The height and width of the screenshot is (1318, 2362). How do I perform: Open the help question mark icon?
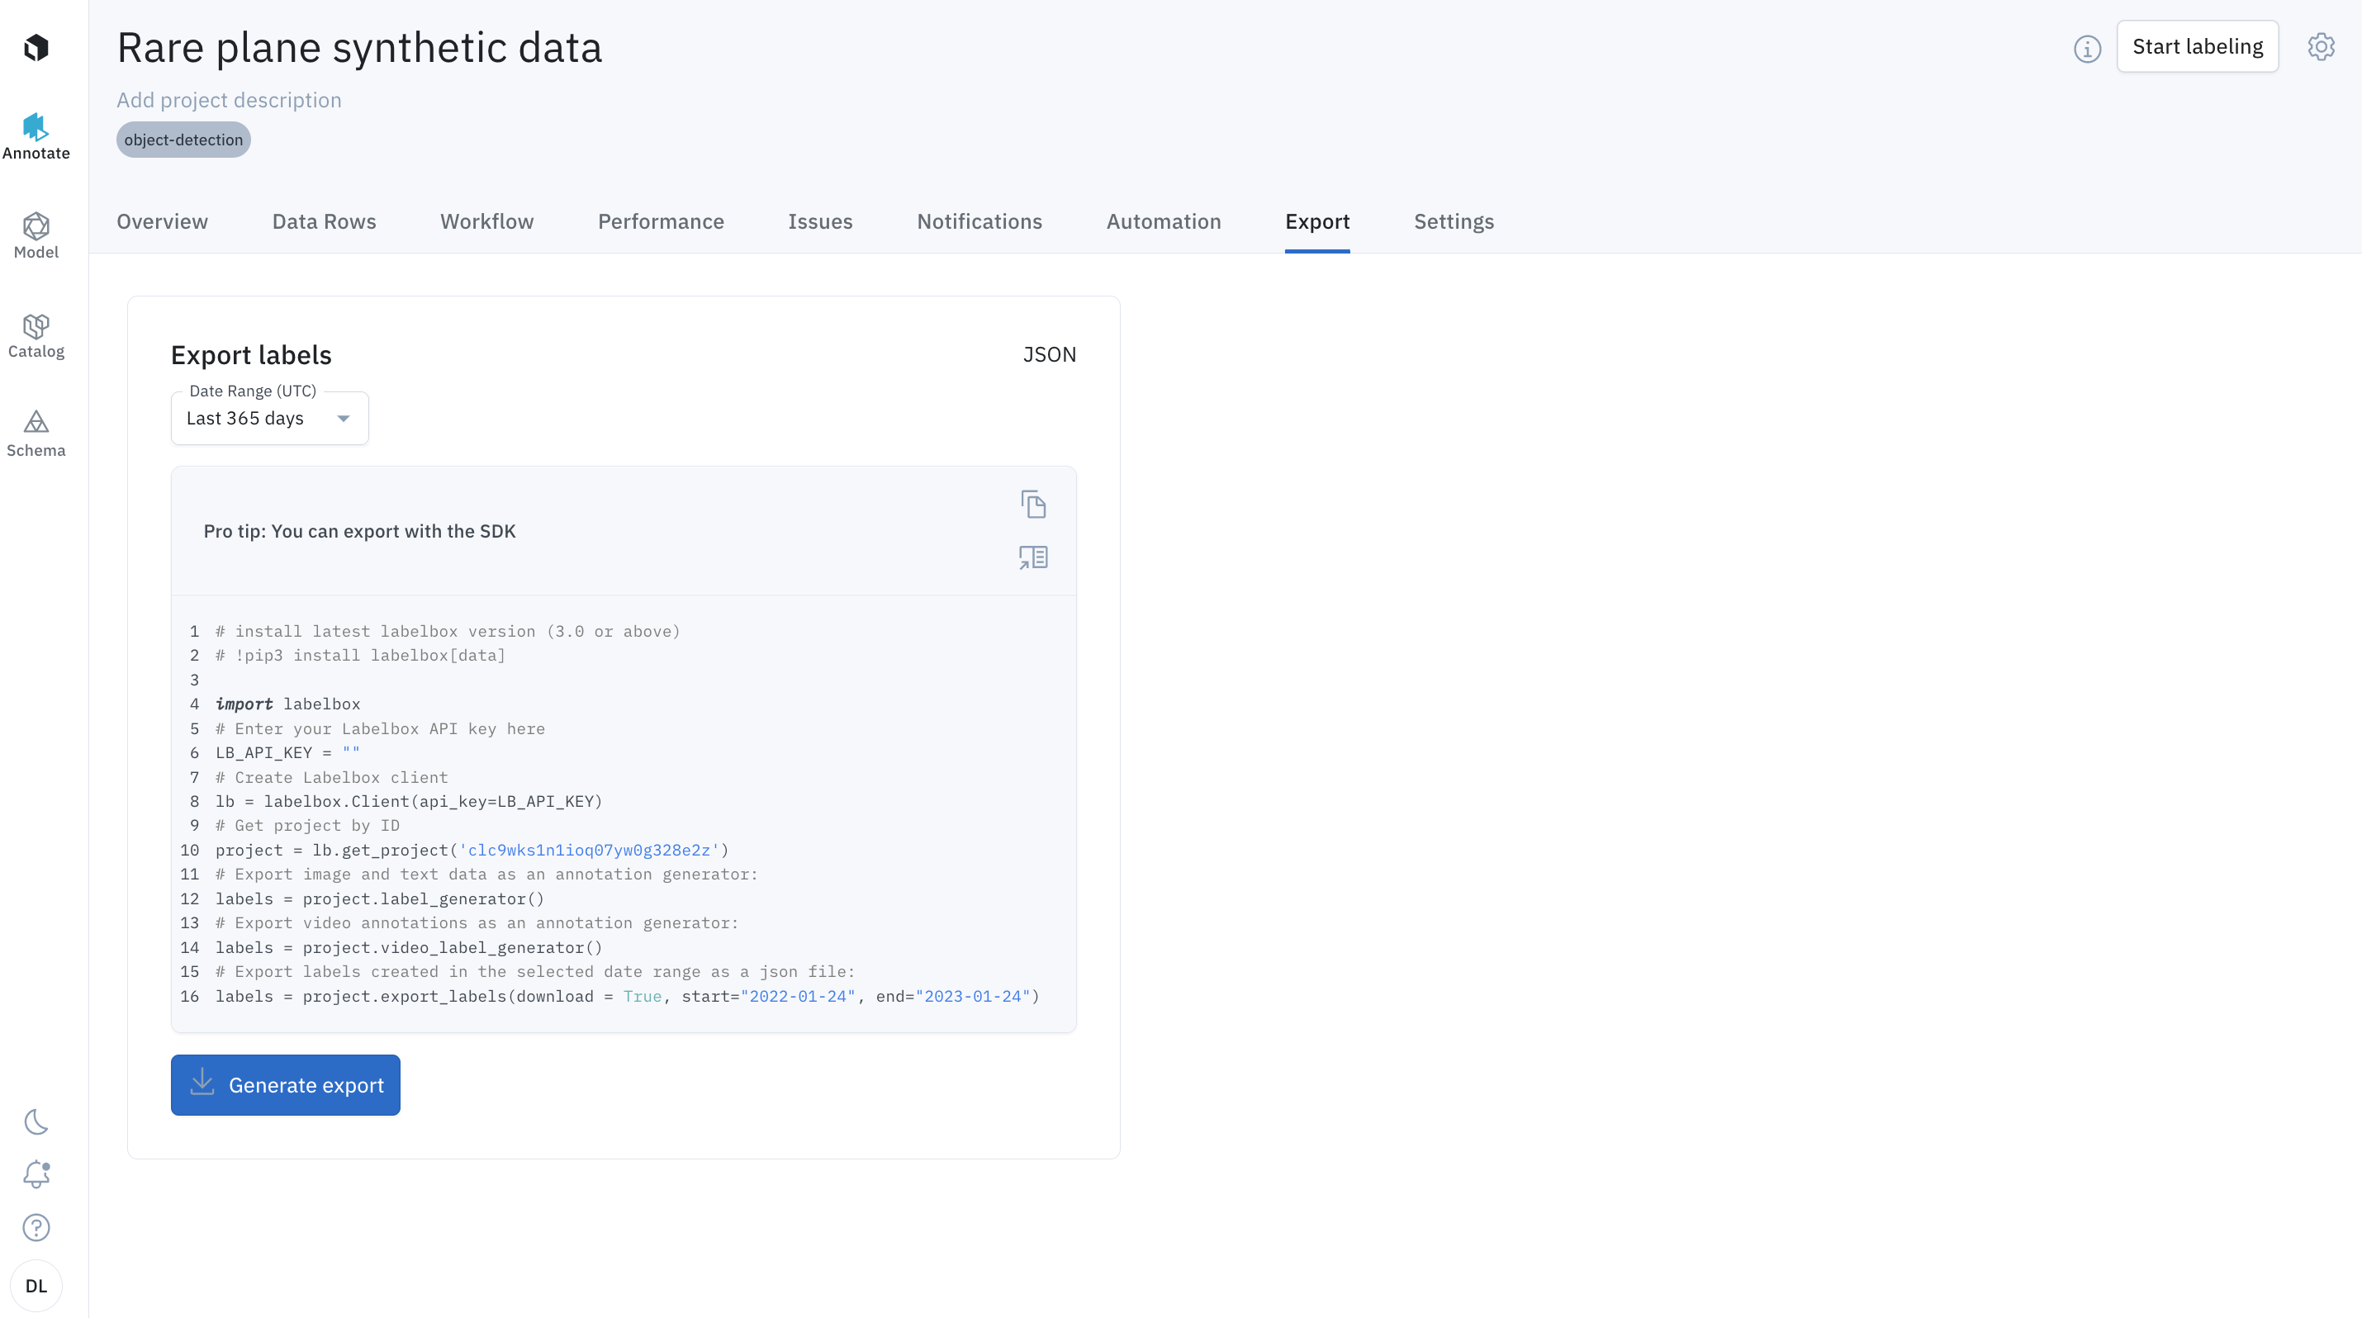[x=36, y=1227]
